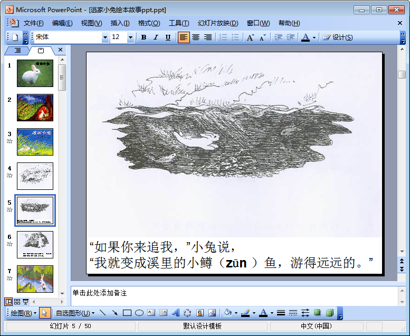Screen dimensions: 410x336
Task: Select the Arrow drawing tool
Action: pos(115,313)
